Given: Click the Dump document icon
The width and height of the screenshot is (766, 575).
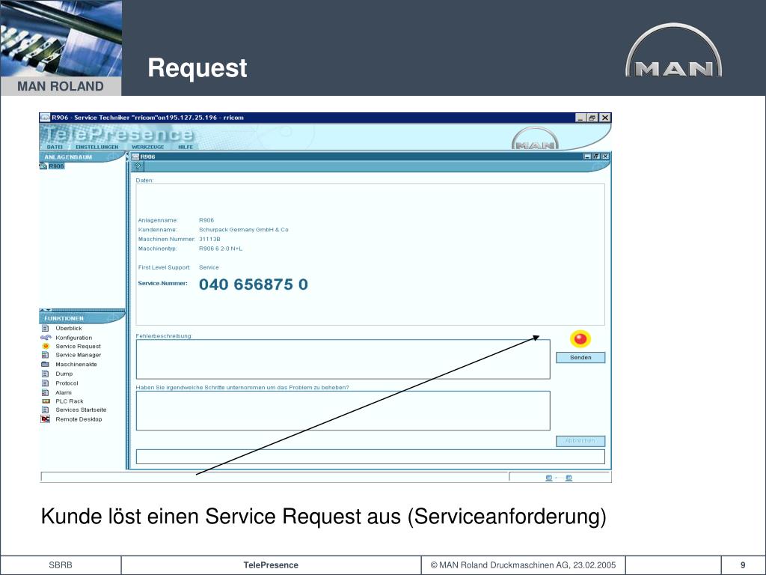Looking at the screenshot, I should (x=45, y=374).
